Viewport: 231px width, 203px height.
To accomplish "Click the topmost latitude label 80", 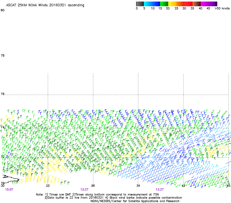I will [x=2, y=10].
